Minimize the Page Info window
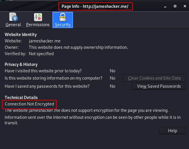189x149 pixels. click(165, 6)
